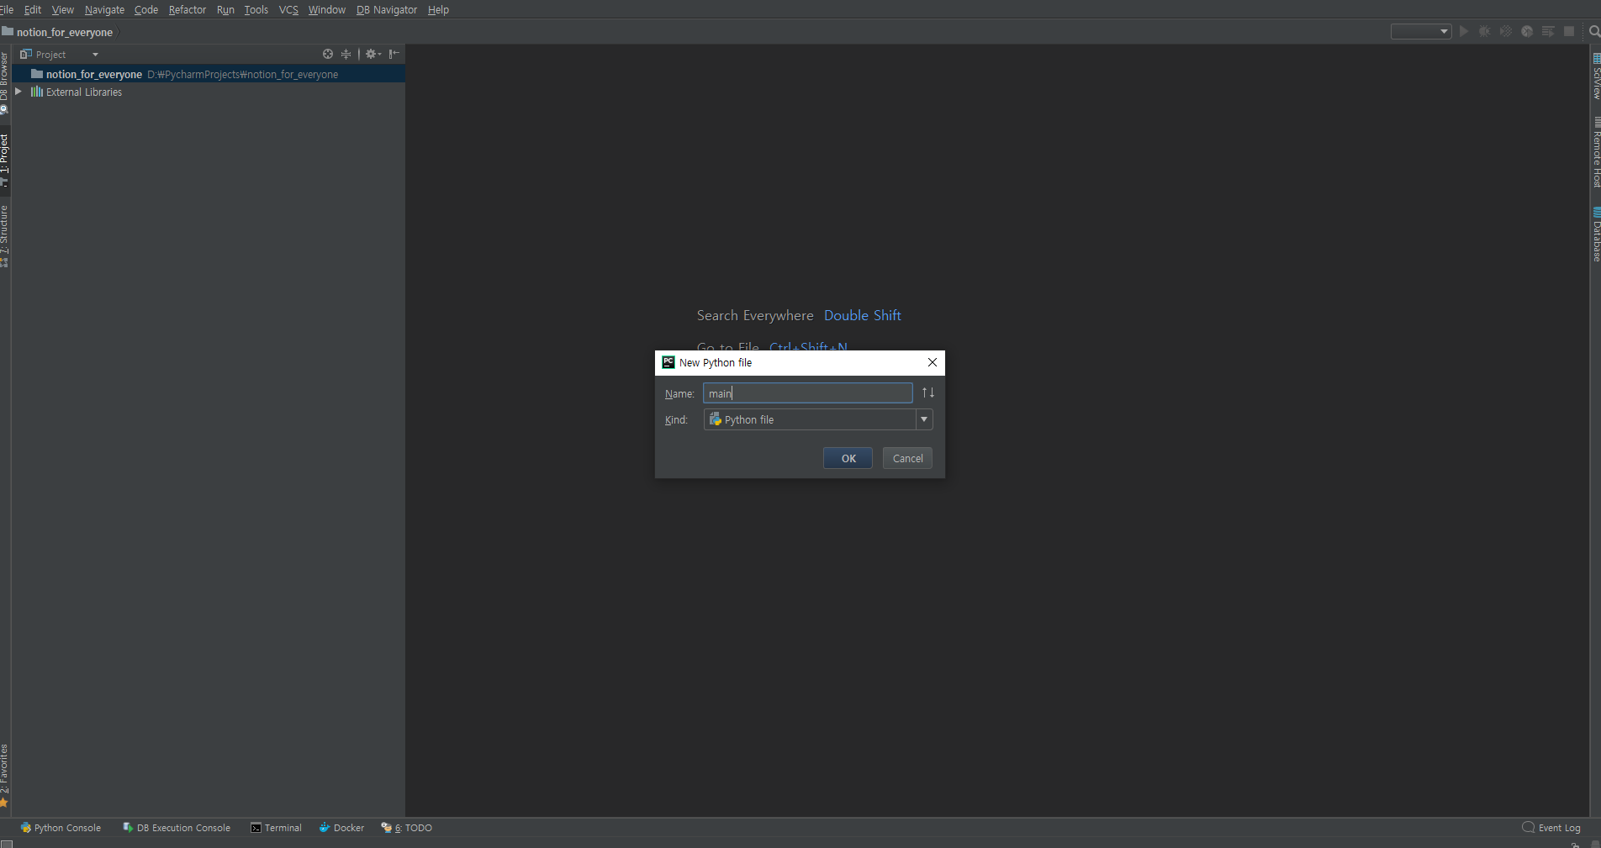The height and width of the screenshot is (848, 1601).
Task: Click the up-down arrows icon beside Name field
Action: pyautogui.click(x=928, y=392)
